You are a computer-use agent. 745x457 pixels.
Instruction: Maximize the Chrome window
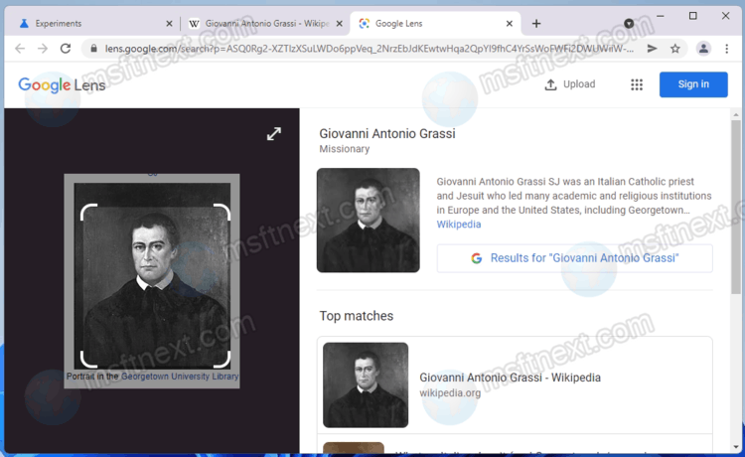692,16
